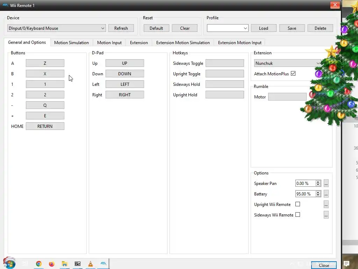Image resolution: width=358 pixels, height=269 pixels.
Task: Remap the D-Pad Down binding
Action: pos(125,74)
